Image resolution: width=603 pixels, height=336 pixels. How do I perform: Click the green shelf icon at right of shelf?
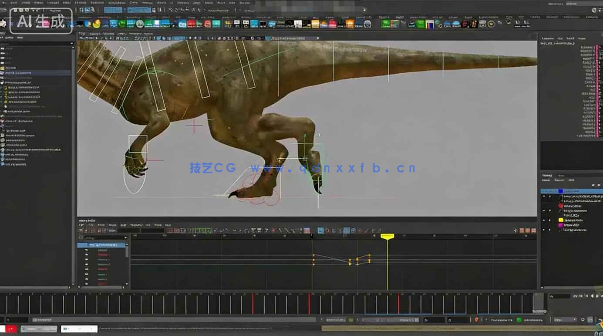(x=385, y=24)
